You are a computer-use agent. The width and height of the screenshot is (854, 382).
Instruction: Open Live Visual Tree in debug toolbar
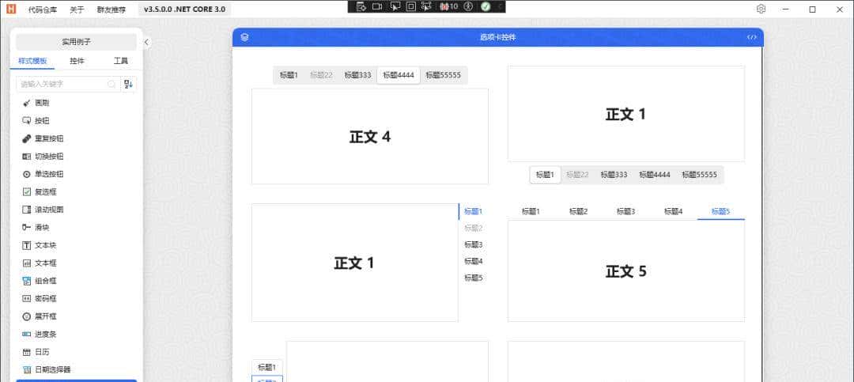click(x=361, y=6)
